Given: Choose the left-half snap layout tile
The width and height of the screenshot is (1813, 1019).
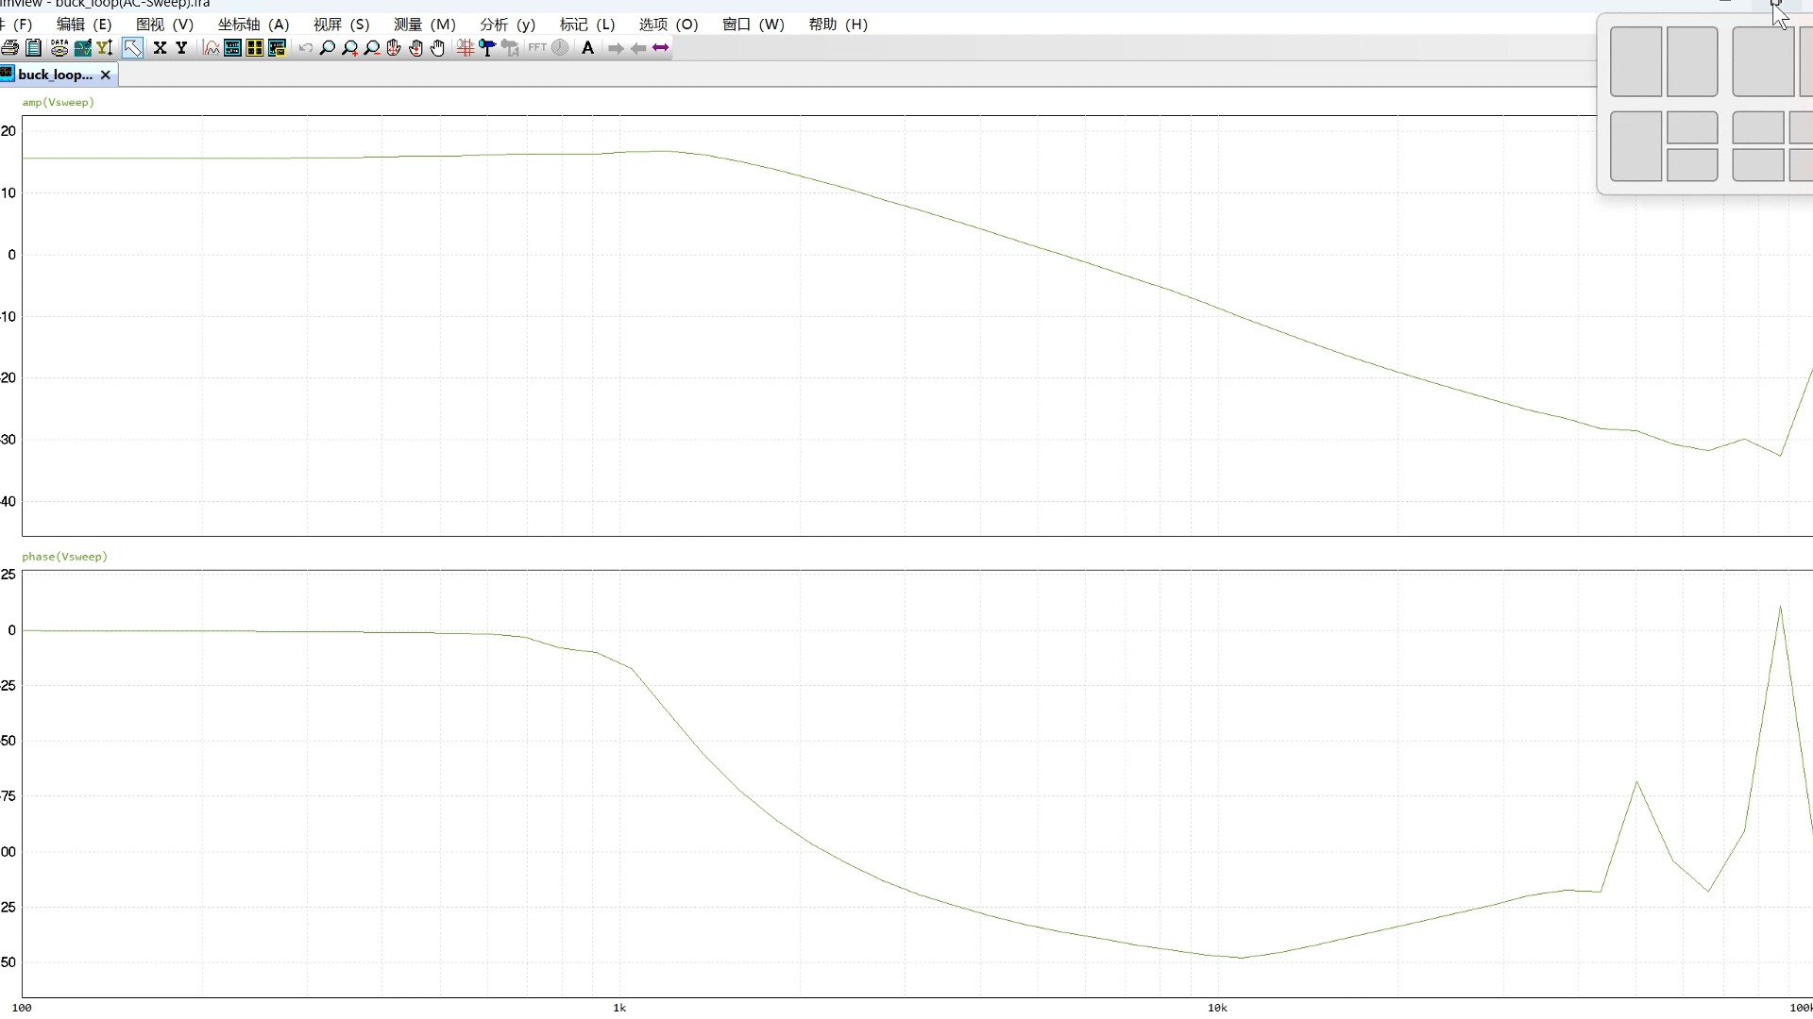Looking at the screenshot, I should (1635, 61).
